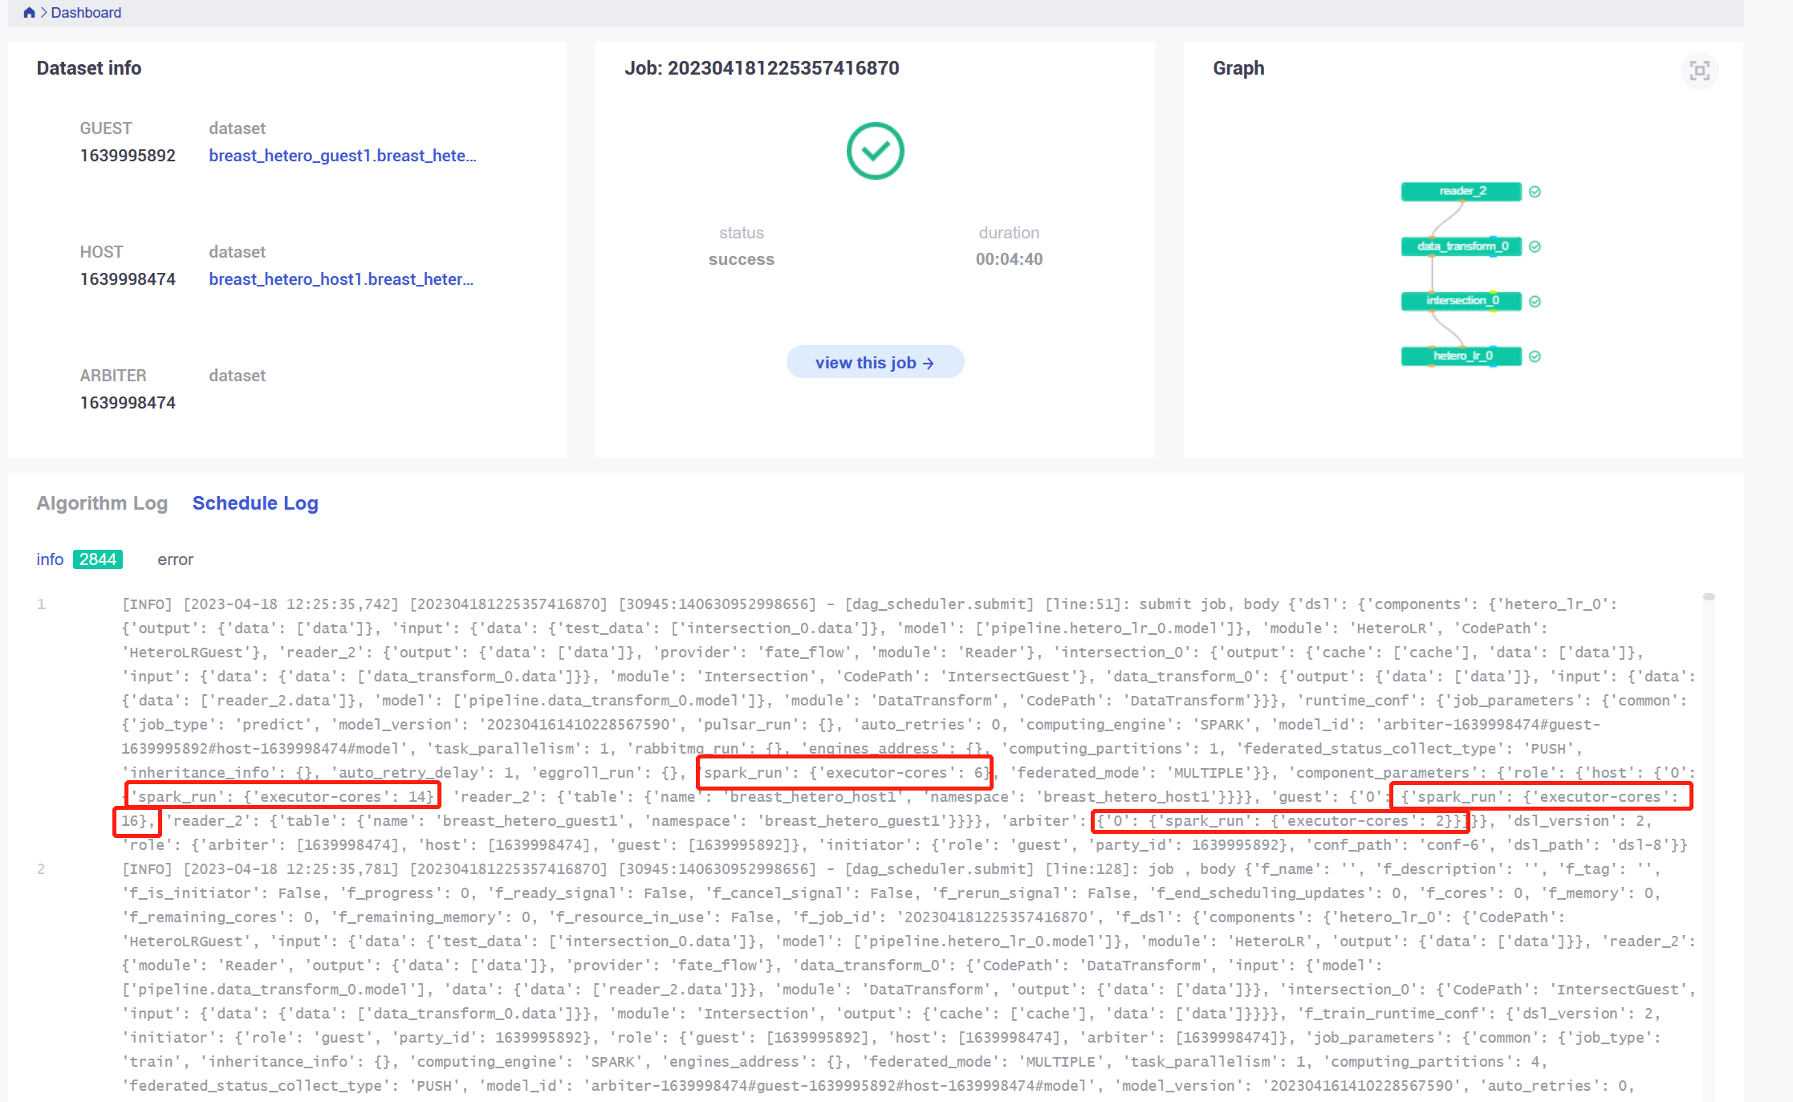Switch to the Algorithm Log tab
The image size is (1793, 1102).
pyautogui.click(x=102, y=503)
